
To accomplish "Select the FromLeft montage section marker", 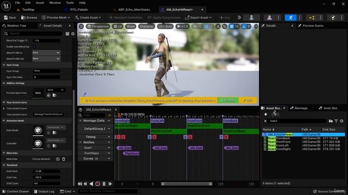I will (x=157, y=121).
